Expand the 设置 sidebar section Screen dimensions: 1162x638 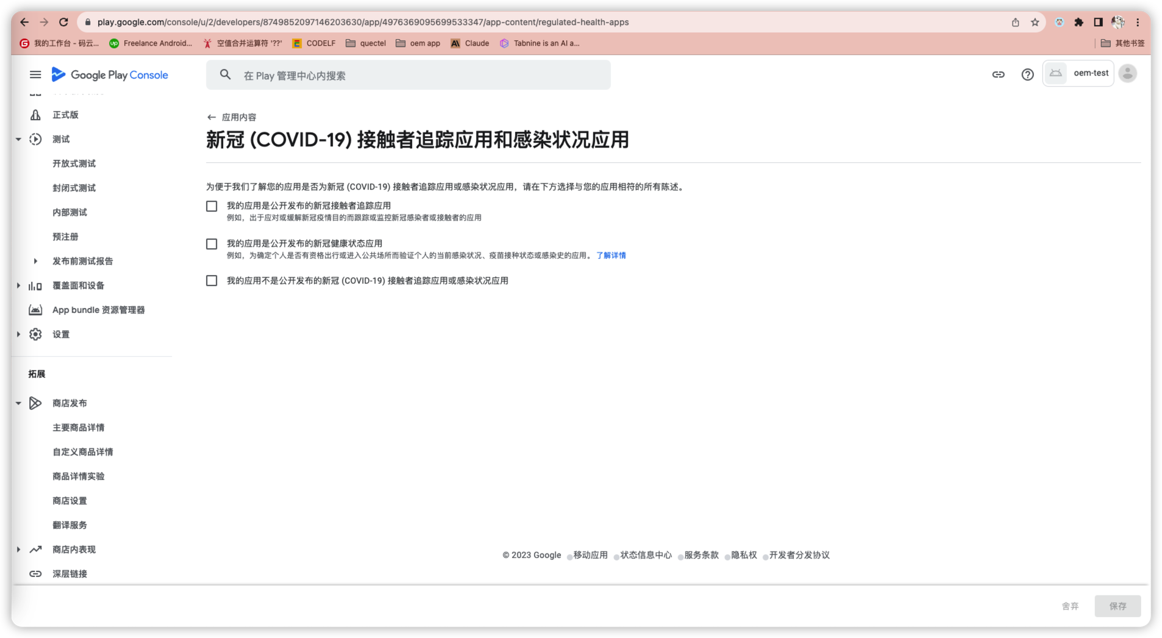tap(18, 334)
